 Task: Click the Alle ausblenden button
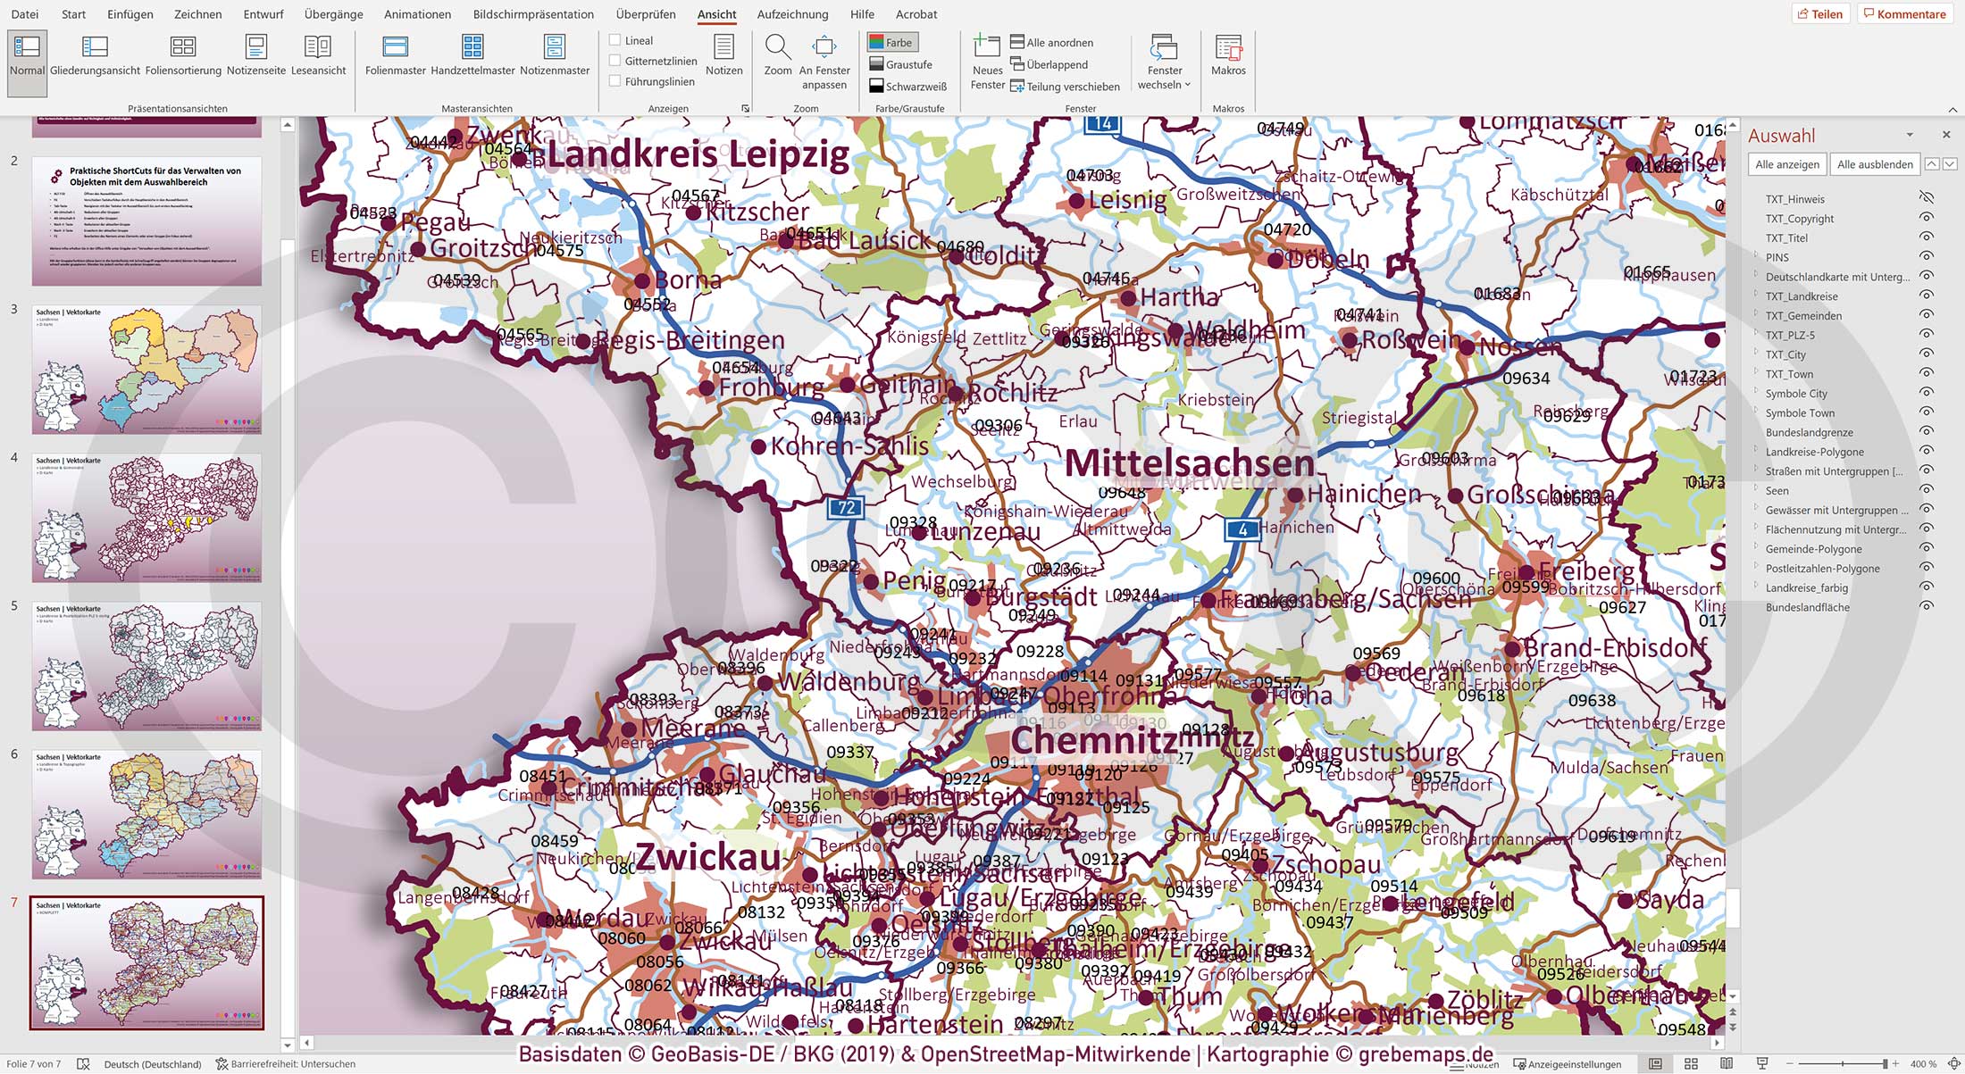tap(1874, 164)
